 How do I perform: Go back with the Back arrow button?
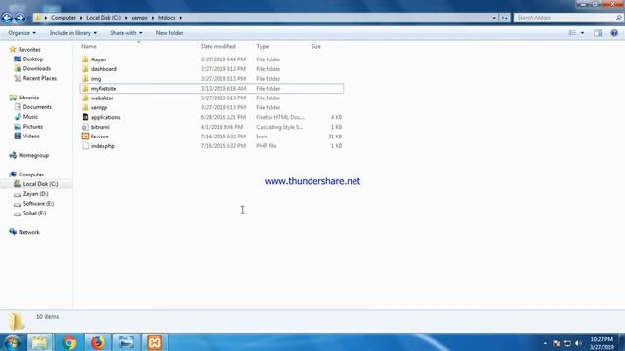click(x=7, y=18)
